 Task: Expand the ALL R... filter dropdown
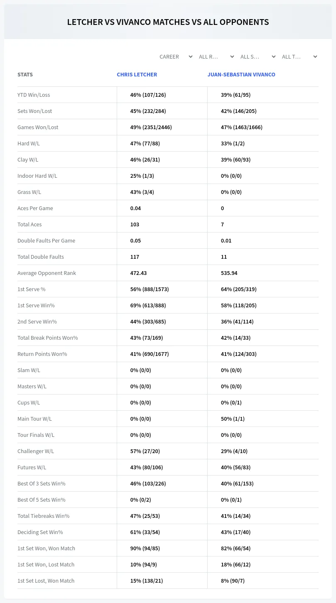(216, 57)
